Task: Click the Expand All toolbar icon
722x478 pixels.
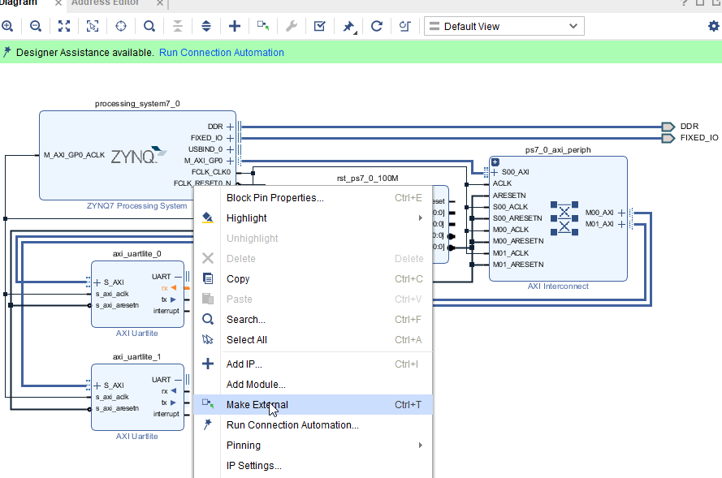Action: click(206, 26)
